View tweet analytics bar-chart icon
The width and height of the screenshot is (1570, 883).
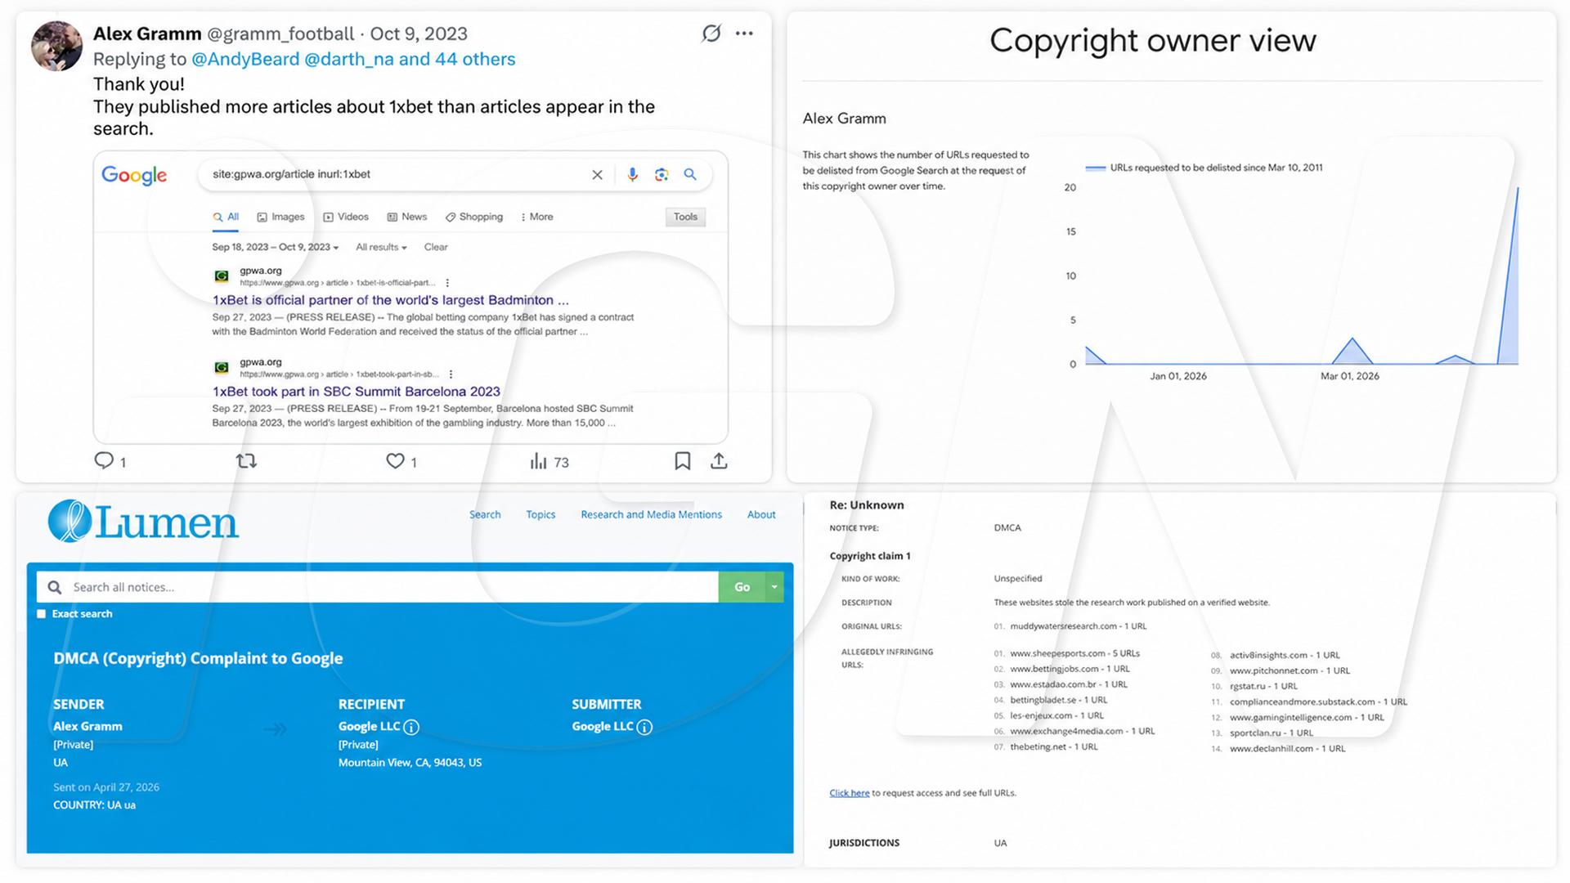coord(538,461)
